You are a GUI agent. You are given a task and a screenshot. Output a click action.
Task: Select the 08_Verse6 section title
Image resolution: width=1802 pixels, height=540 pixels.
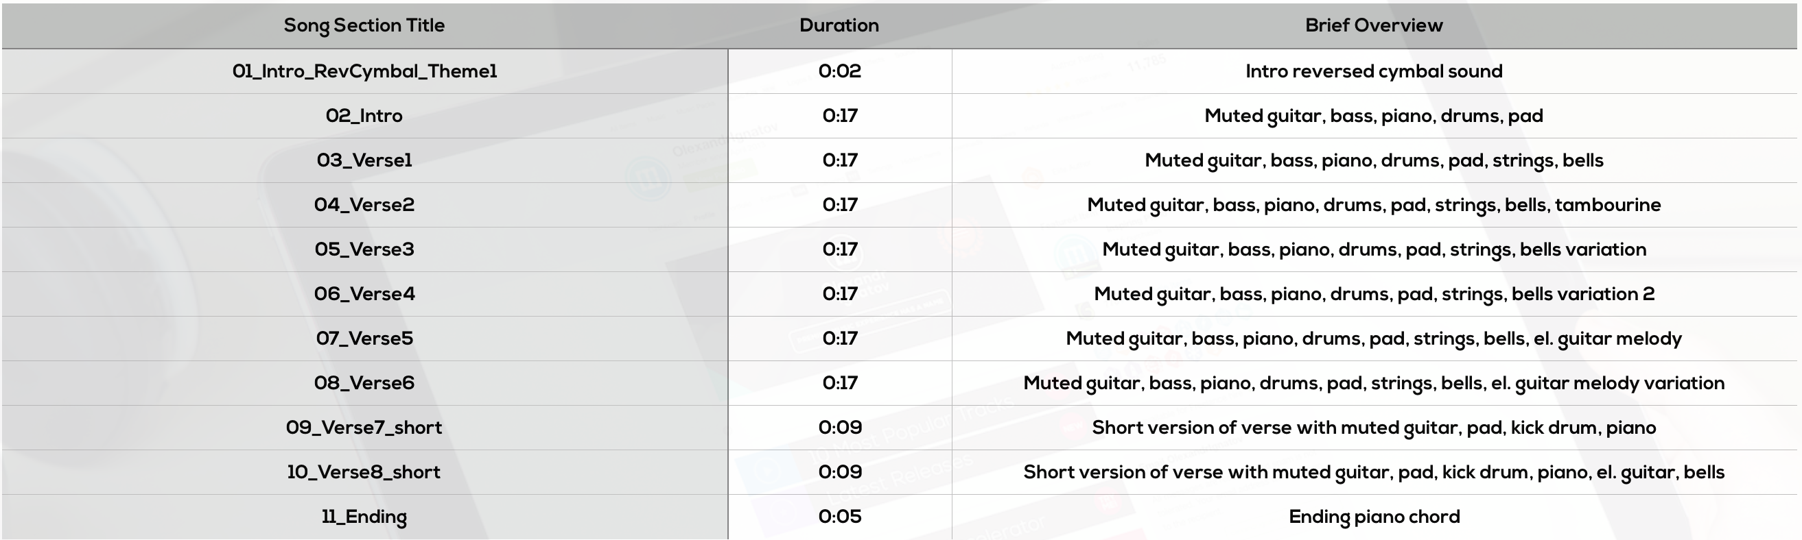click(364, 383)
